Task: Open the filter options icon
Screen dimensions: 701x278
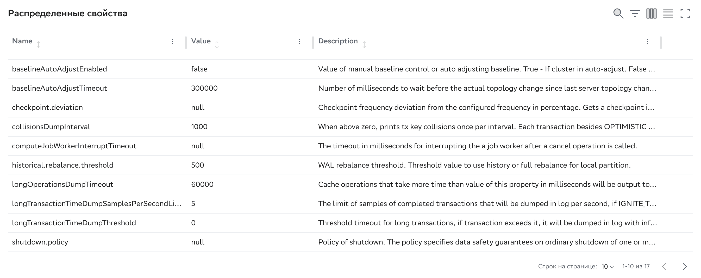Action: coord(635,13)
